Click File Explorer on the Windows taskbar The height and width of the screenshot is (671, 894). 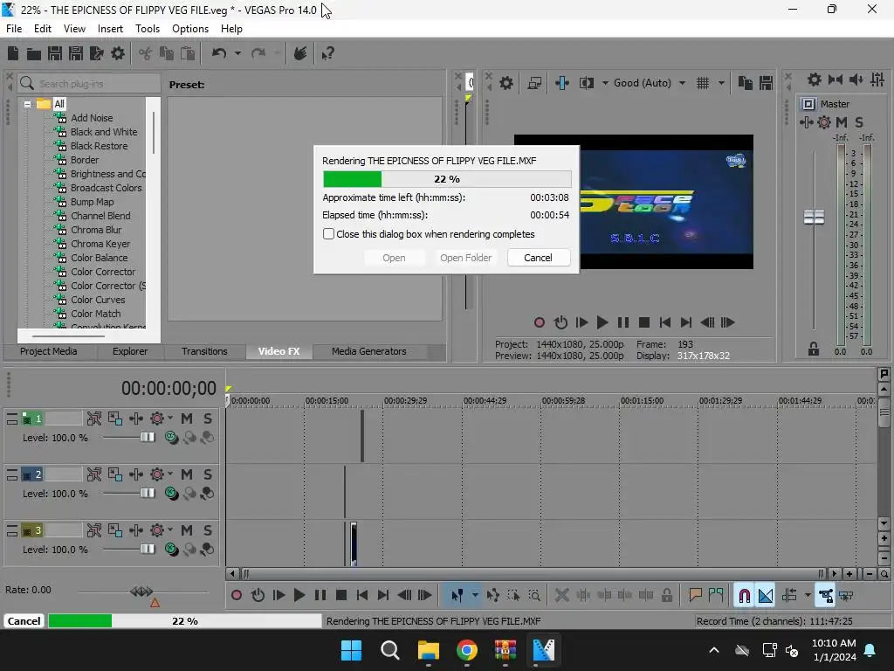(x=428, y=650)
